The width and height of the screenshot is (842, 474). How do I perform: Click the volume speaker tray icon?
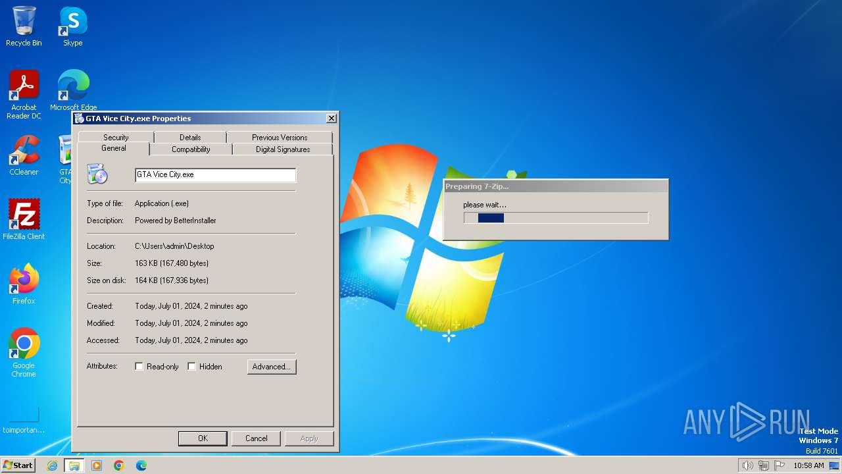(x=747, y=465)
